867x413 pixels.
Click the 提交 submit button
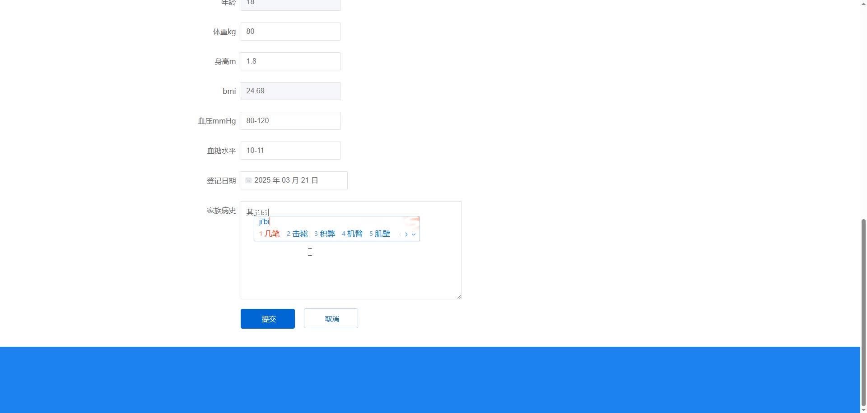267,319
